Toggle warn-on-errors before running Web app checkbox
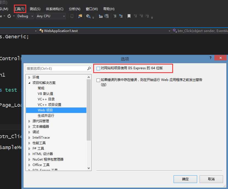 (98, 80)
